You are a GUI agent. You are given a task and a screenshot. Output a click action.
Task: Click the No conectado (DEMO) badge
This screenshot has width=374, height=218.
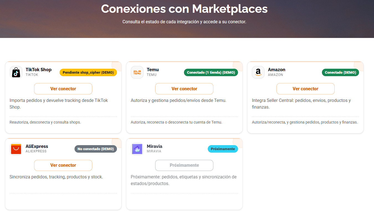[96, 149]
